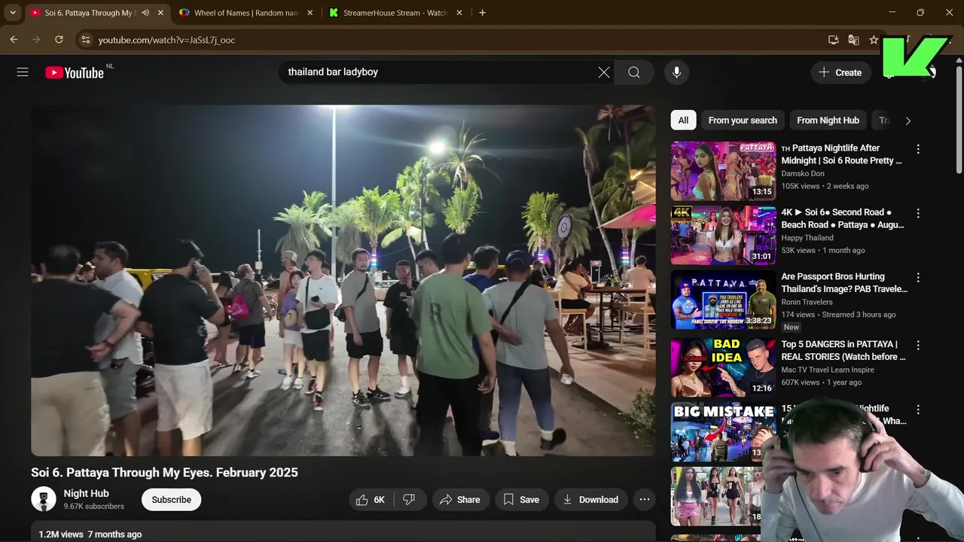Dislike the video with thumbs down
The image size is (964, 542).
tap(410, 500)
